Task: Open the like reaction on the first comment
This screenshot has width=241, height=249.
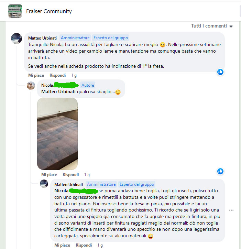Action: click(220, 72)
